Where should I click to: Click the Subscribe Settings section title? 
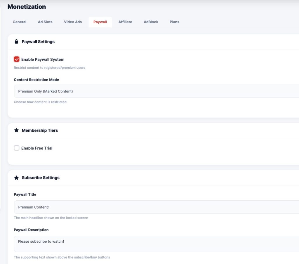tap(41, 178)
